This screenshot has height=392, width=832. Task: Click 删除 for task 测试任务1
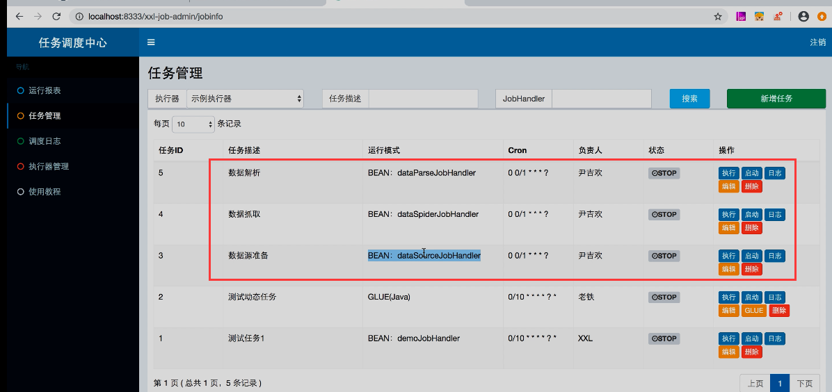coord(751,352)
